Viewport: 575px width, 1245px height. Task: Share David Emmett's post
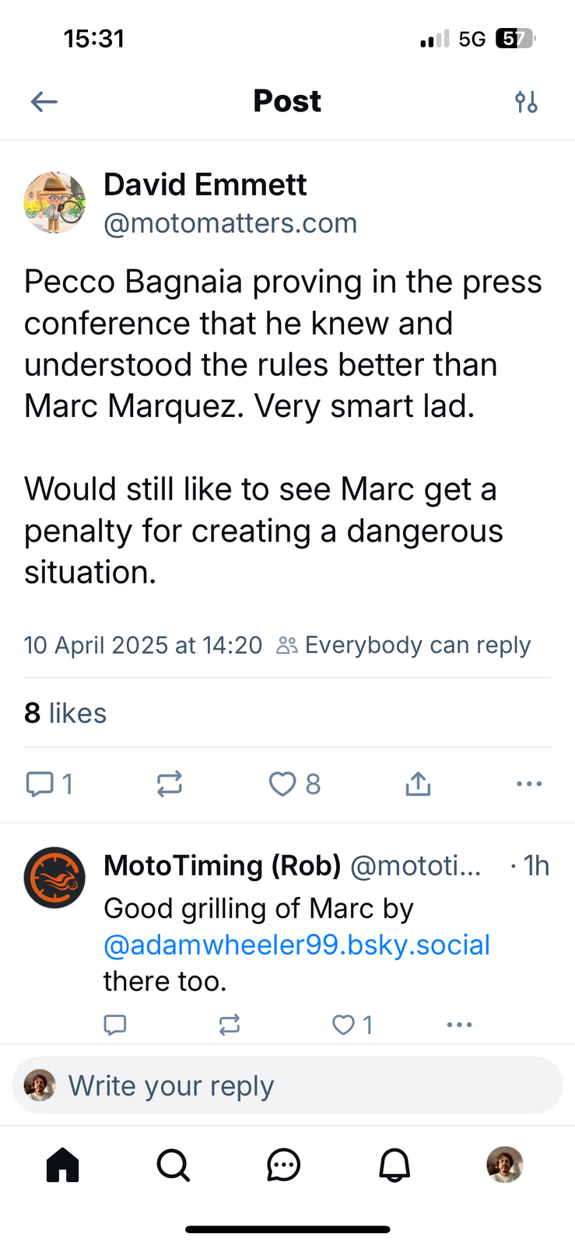coord(418,784)
